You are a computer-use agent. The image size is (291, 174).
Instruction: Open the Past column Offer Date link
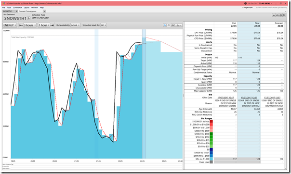225,98
